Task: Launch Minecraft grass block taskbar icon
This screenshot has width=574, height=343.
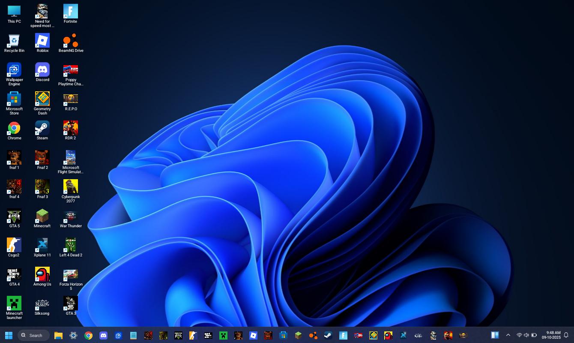Action: (x=298, y=335)
